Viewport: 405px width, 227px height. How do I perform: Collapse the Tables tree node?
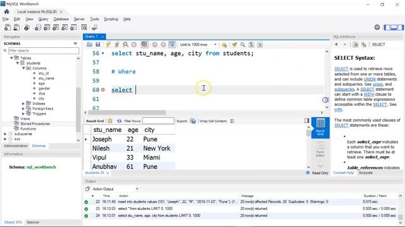point(11,58)
